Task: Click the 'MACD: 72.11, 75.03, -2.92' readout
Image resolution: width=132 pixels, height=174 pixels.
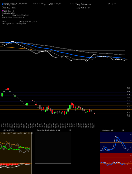Action: [x=13, y=17]
